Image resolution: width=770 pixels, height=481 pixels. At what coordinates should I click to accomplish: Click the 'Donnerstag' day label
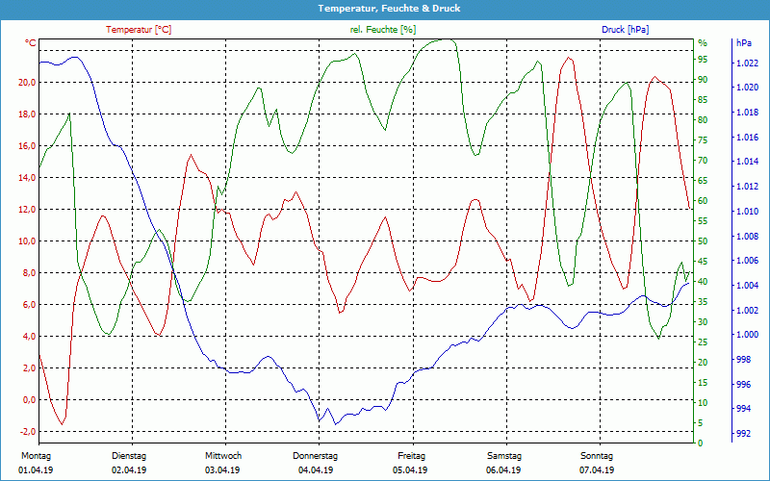316,456
